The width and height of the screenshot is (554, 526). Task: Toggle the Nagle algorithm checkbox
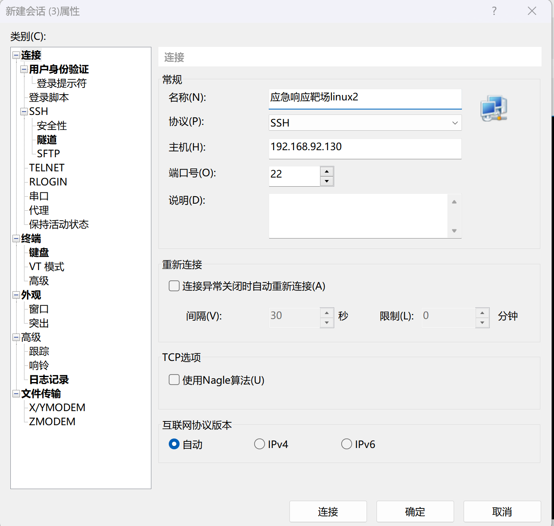(174, 380)
